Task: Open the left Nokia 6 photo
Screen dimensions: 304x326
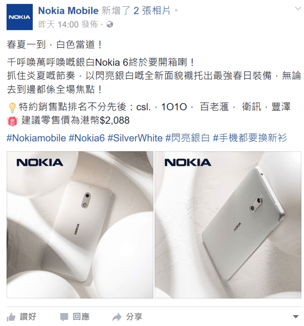Action: tap(80, 225)
